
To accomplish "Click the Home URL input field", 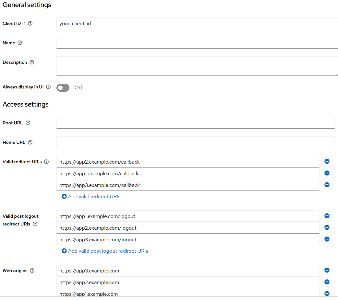I will (195, 142).
